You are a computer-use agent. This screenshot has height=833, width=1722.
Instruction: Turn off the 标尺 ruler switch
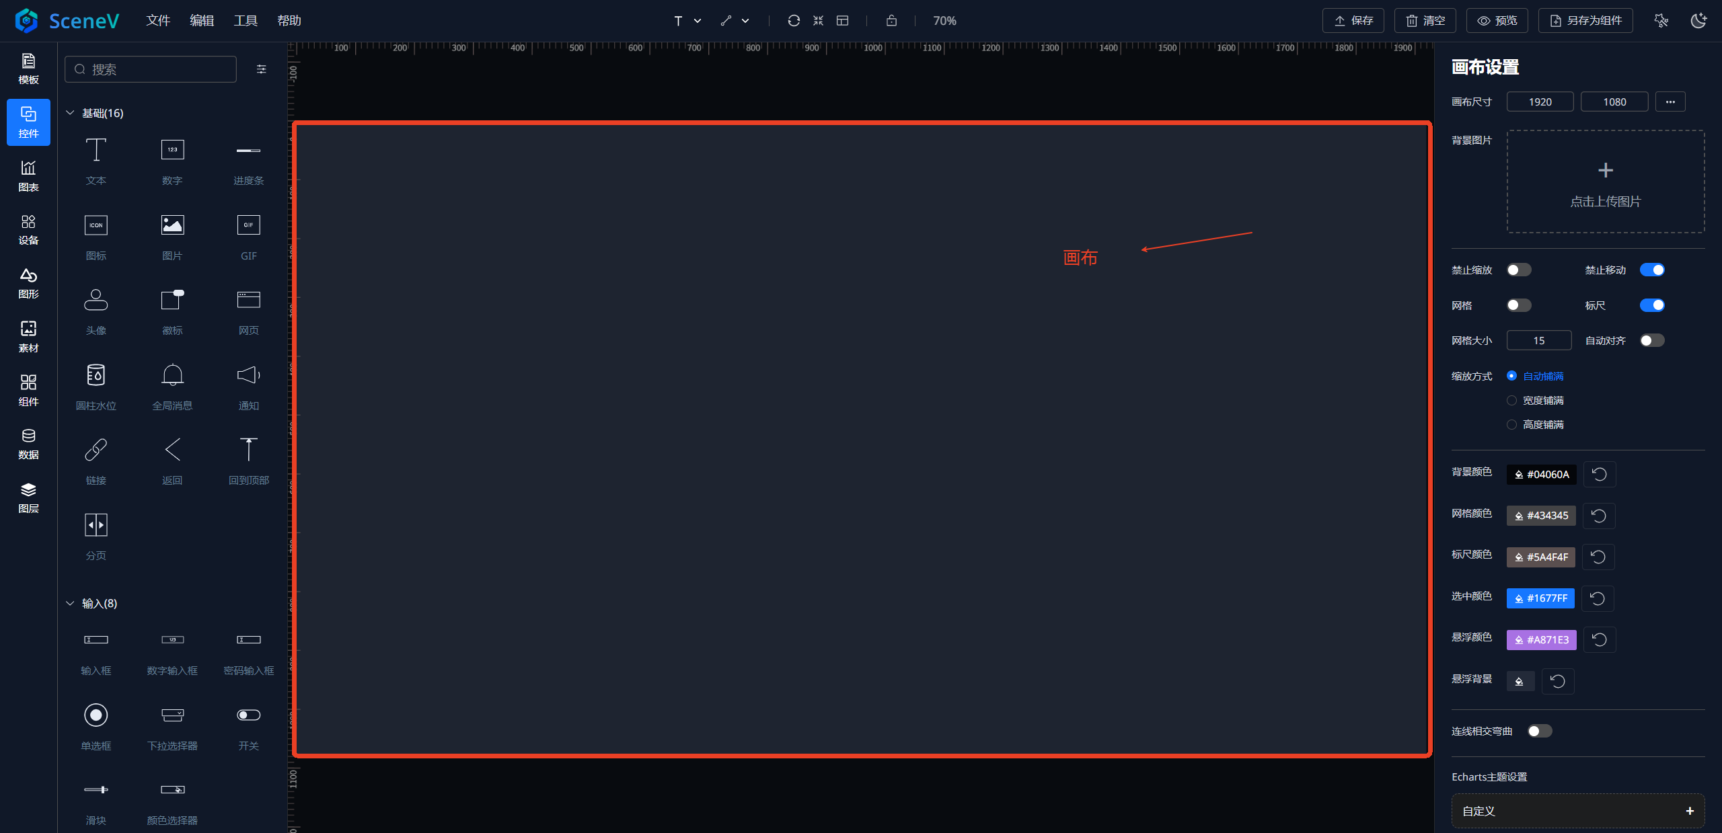click(1652, 305)
